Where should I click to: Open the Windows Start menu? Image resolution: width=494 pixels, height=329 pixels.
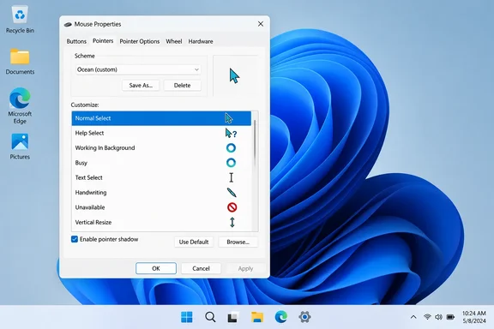point(187,317)
